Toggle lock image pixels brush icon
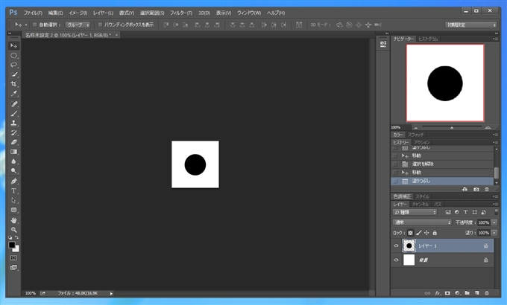Screen dimensions: 507x305 pyautogui.click(x=418, y=233)
